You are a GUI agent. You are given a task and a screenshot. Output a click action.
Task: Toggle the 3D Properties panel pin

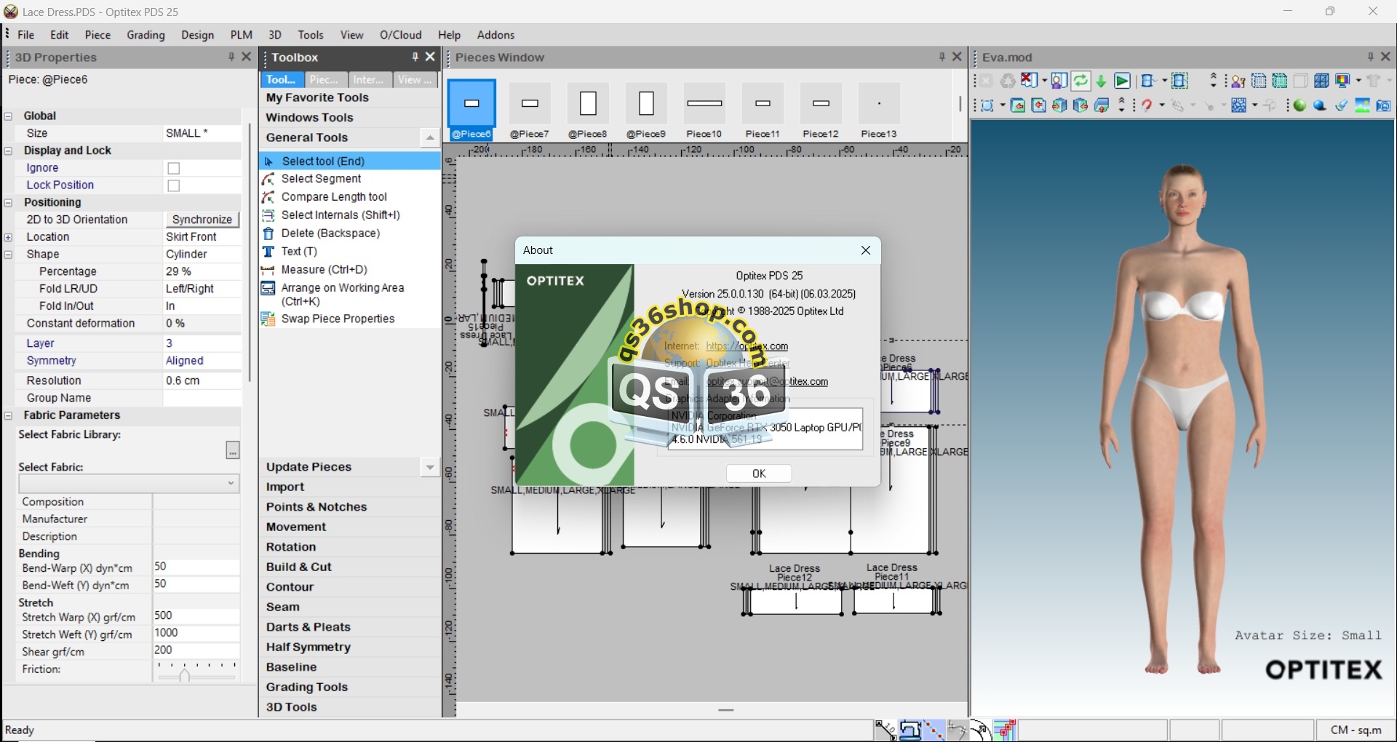(x=231, y=57)
